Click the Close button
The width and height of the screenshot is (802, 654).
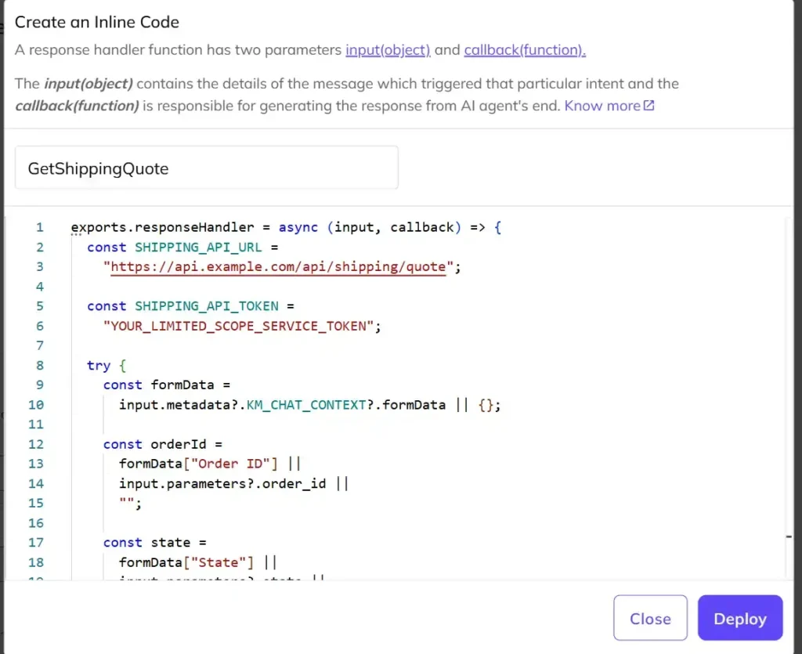coord(650,618)
